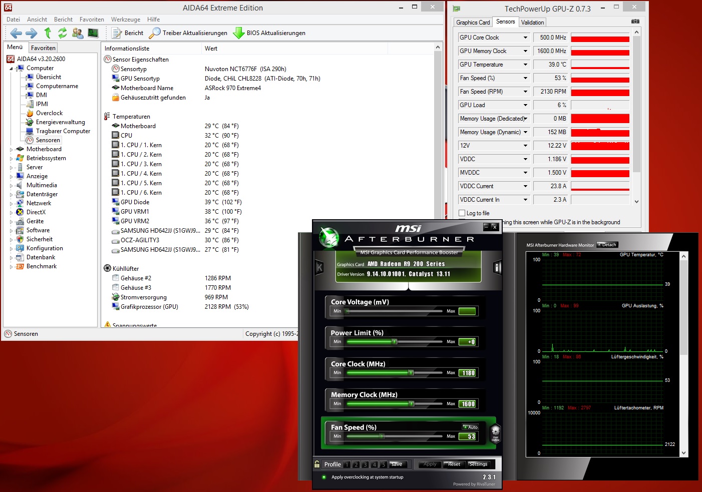The image size is (702, 492).
Task: Click Detach on the hardware monitor
Action: click(x=608, y=245)
